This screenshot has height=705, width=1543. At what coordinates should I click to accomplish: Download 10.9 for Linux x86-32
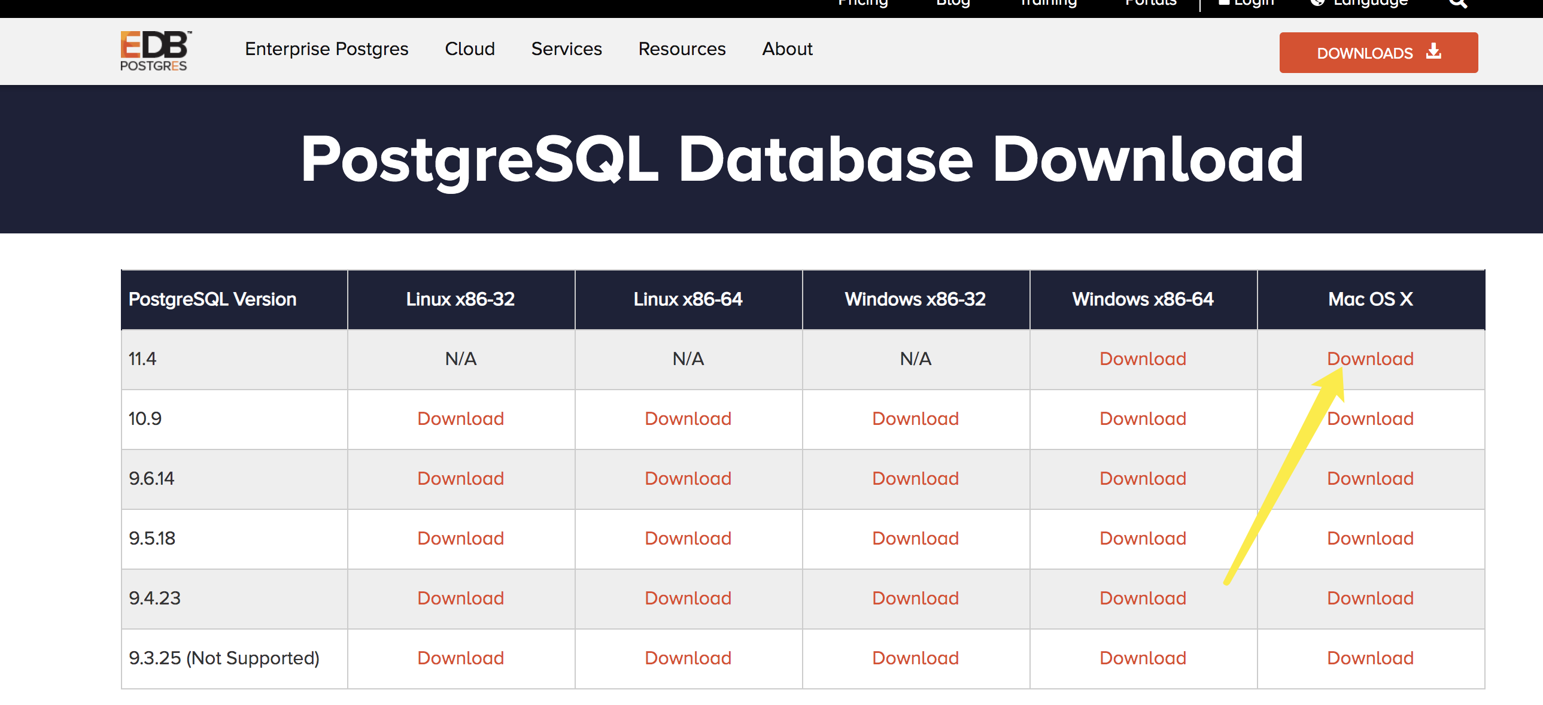coord(461,419)
